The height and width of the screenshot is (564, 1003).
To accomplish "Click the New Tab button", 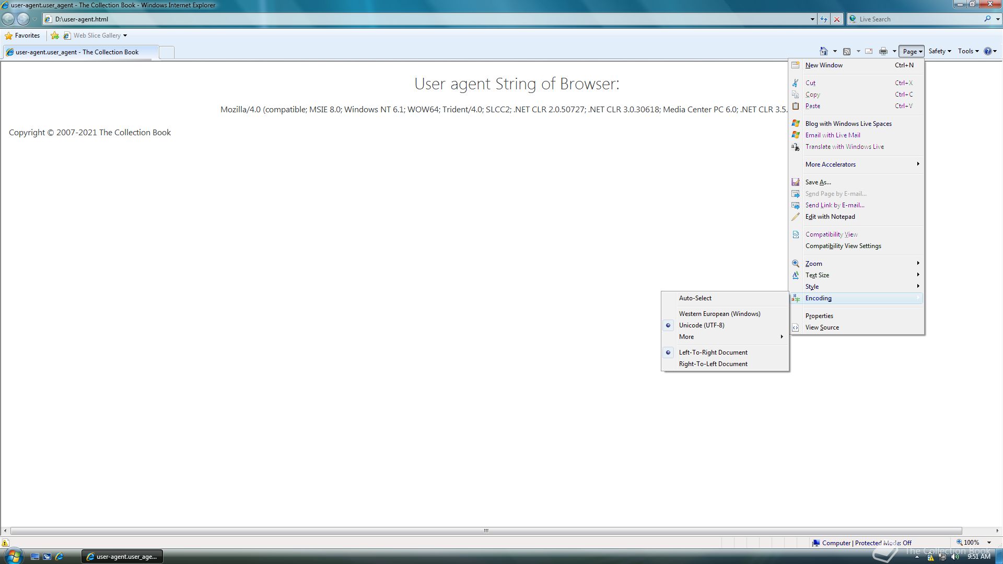I will (x=166, y=52).
